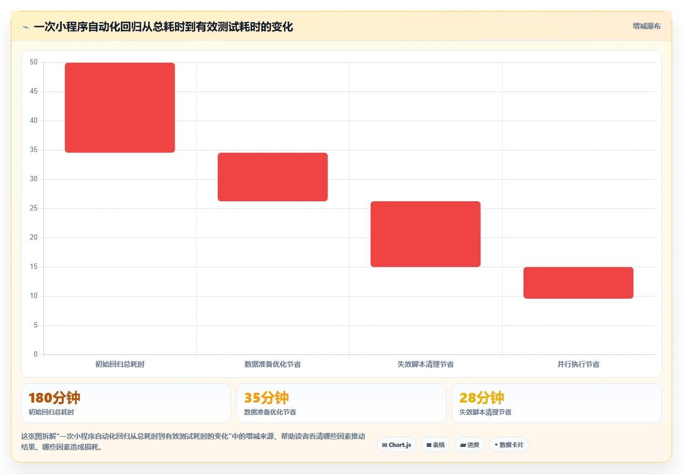Viewport: 683px width, 474px height.
Task: Click the x-axis label 失效脚本清理节省
Action: tap(426, 364)
